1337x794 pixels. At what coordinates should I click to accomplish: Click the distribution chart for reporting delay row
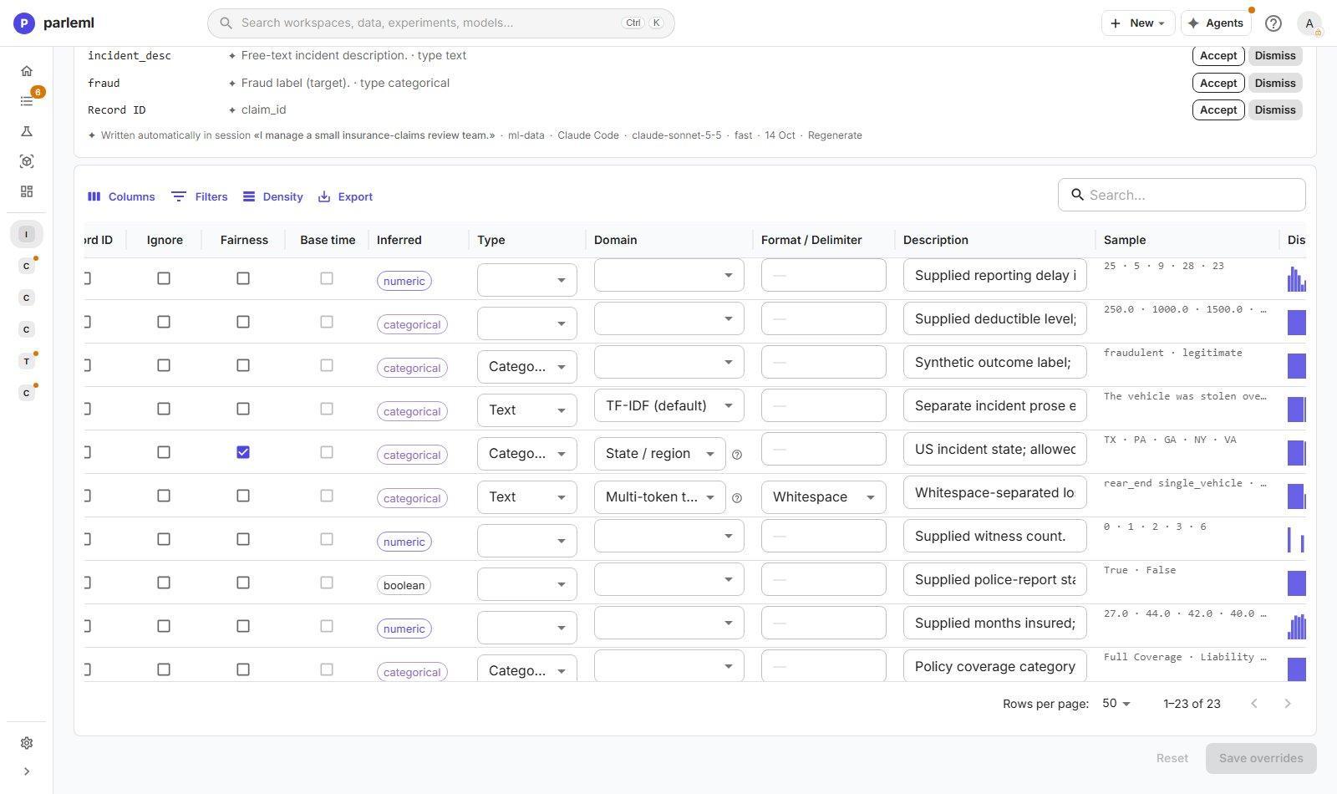coord(1296,278)
